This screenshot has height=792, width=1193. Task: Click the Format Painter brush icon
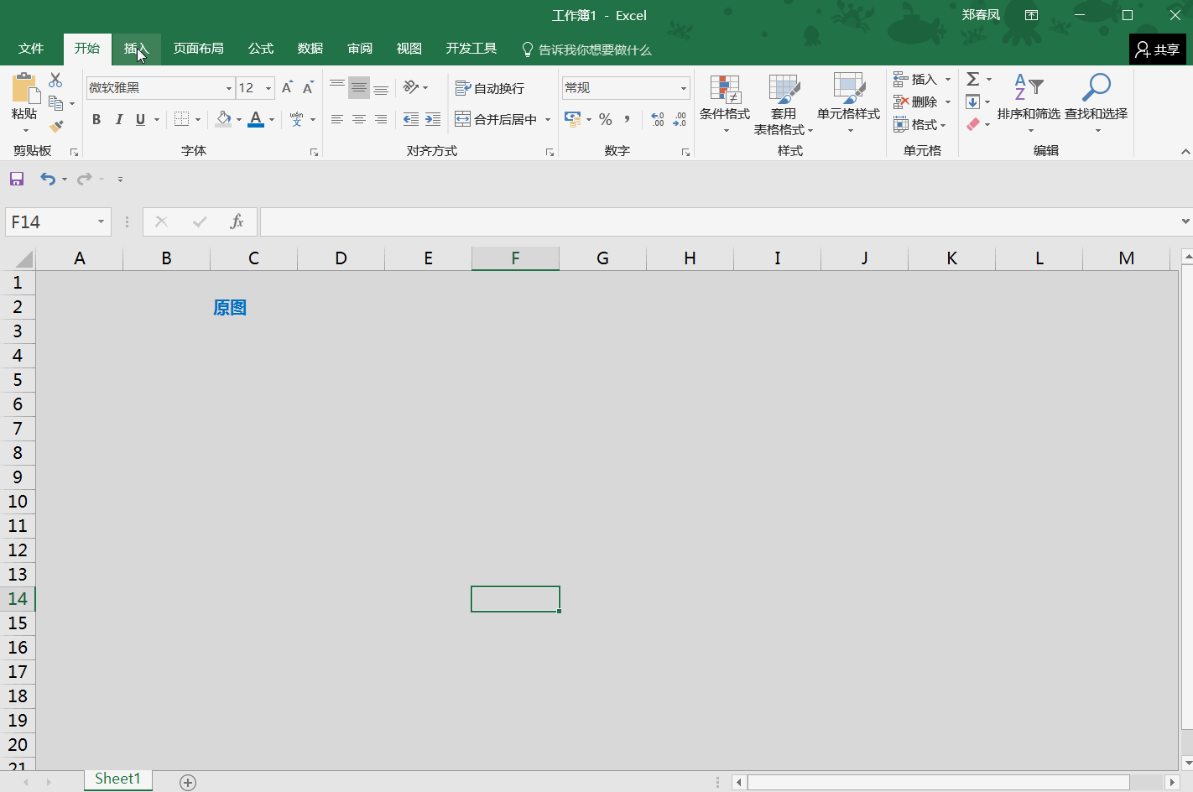pyautogui.click(x=56, y=127)
